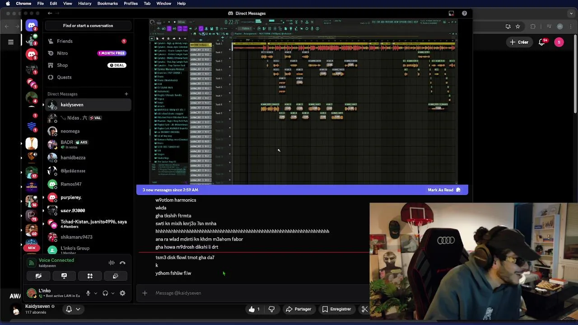578x325 pixels.
Task: Open voice connection signal info icon
Action: (x=31, y=263)
